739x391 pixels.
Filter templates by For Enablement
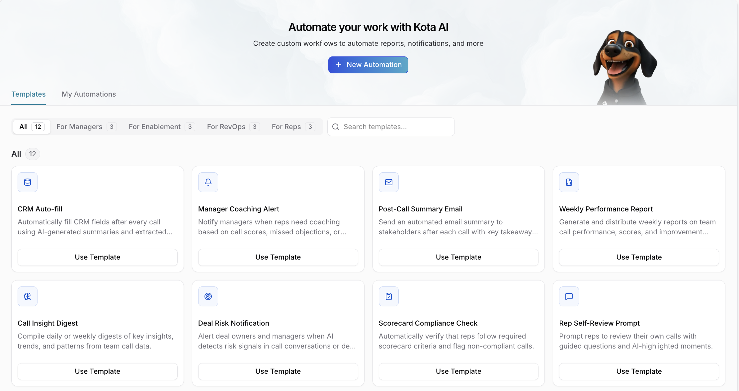pos(162,127)
